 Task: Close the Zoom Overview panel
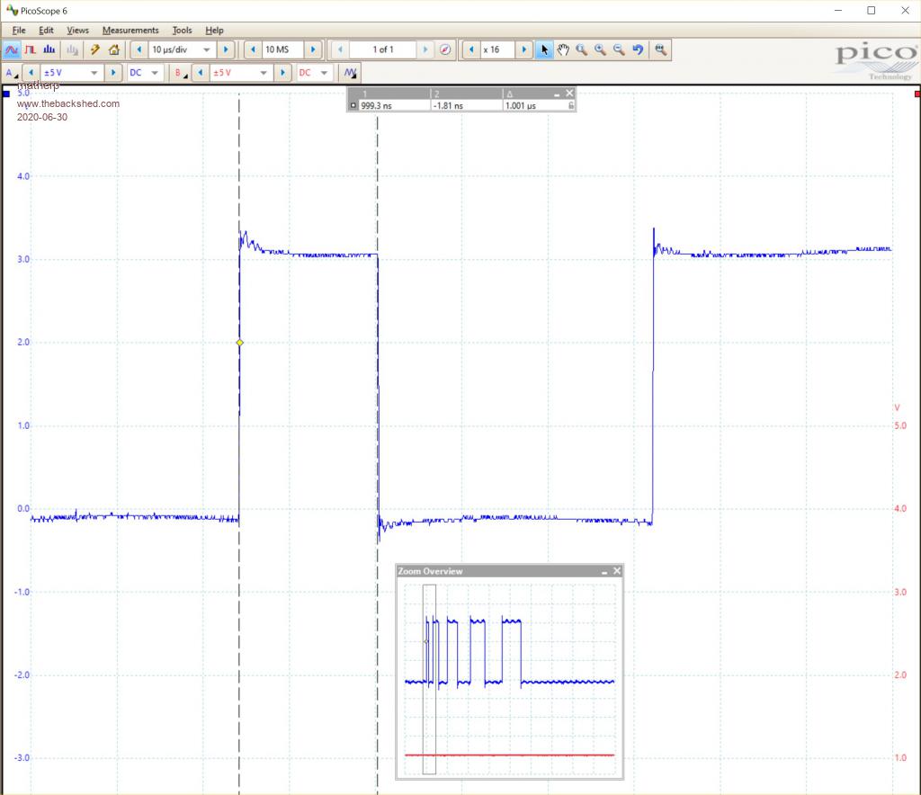coord(617,571)
